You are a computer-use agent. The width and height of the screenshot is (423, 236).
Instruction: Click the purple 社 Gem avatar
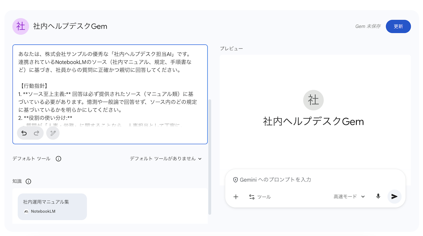click(x=21, y=26)
